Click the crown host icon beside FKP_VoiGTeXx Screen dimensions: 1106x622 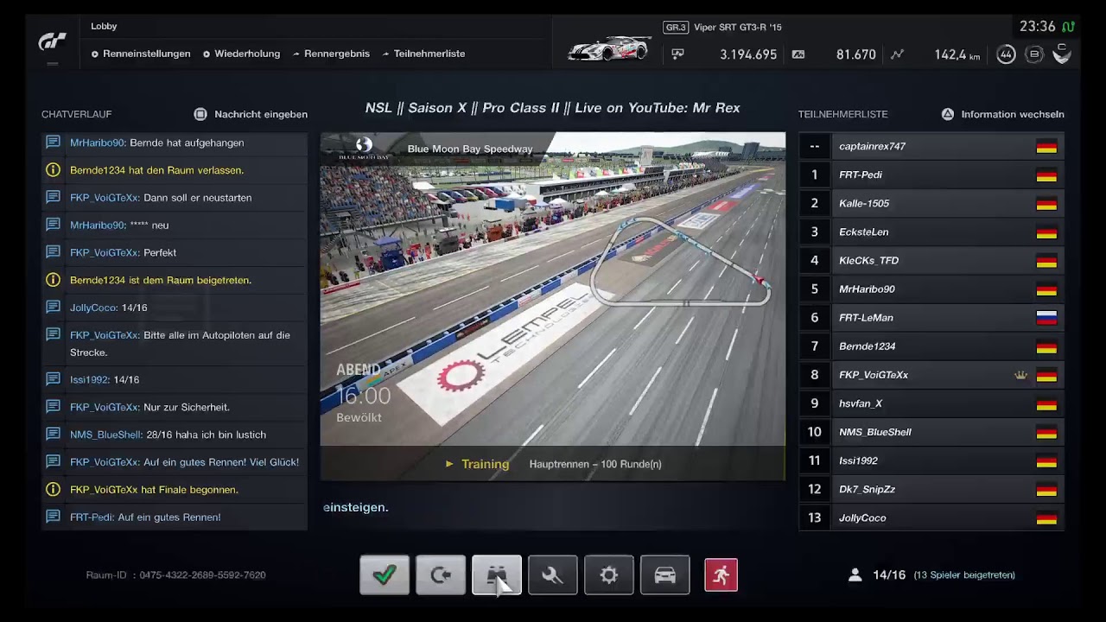pyautogui.click(x=1021, y=375)
